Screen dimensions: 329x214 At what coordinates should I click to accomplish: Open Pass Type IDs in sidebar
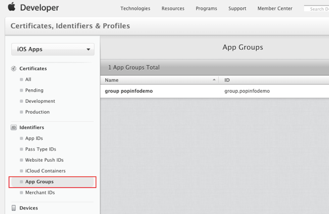40,149
